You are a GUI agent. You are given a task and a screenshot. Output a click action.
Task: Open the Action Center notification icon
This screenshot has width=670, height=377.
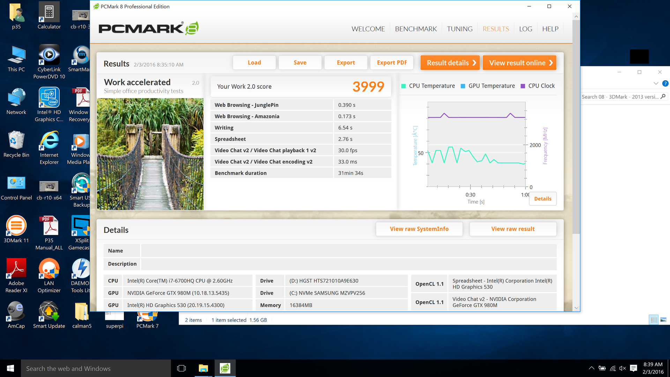coord(634,368)
